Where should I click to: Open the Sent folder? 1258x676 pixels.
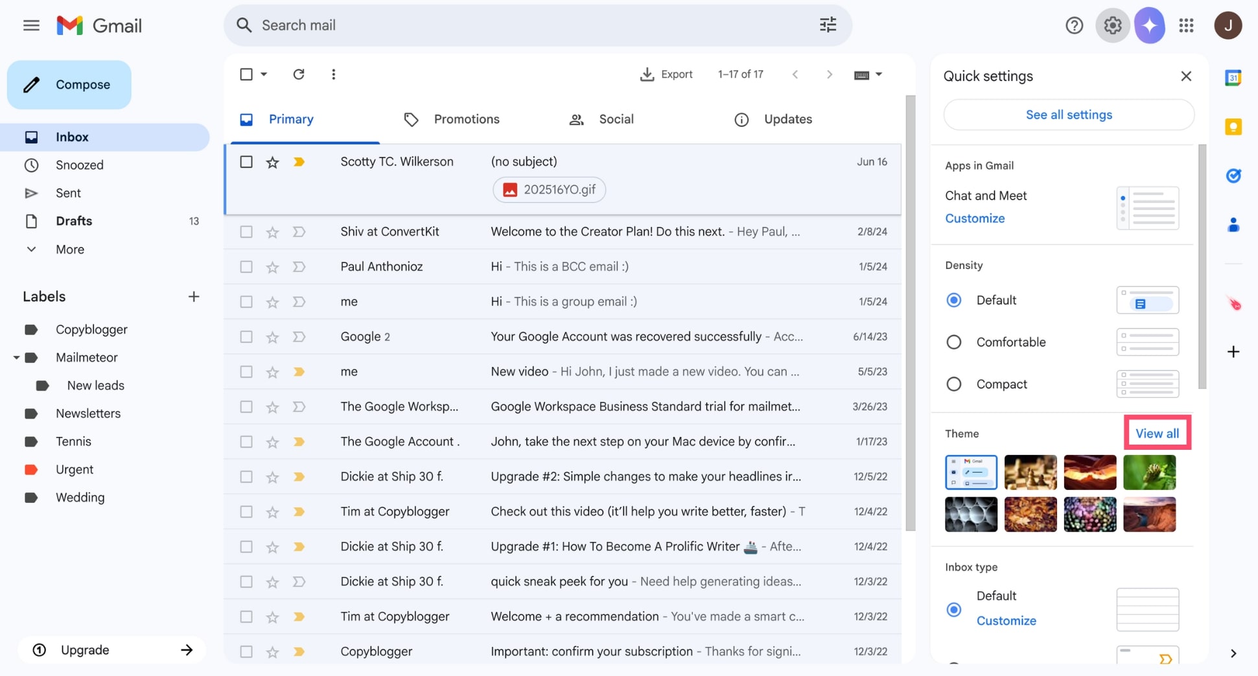[68, 193]
